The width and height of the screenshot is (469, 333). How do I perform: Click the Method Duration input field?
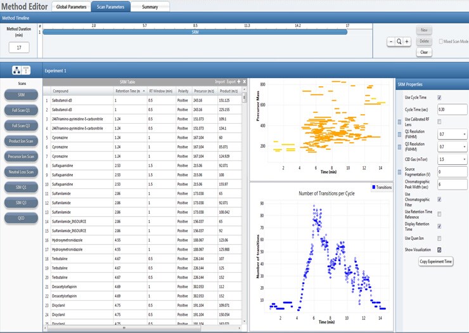point(19,48)
